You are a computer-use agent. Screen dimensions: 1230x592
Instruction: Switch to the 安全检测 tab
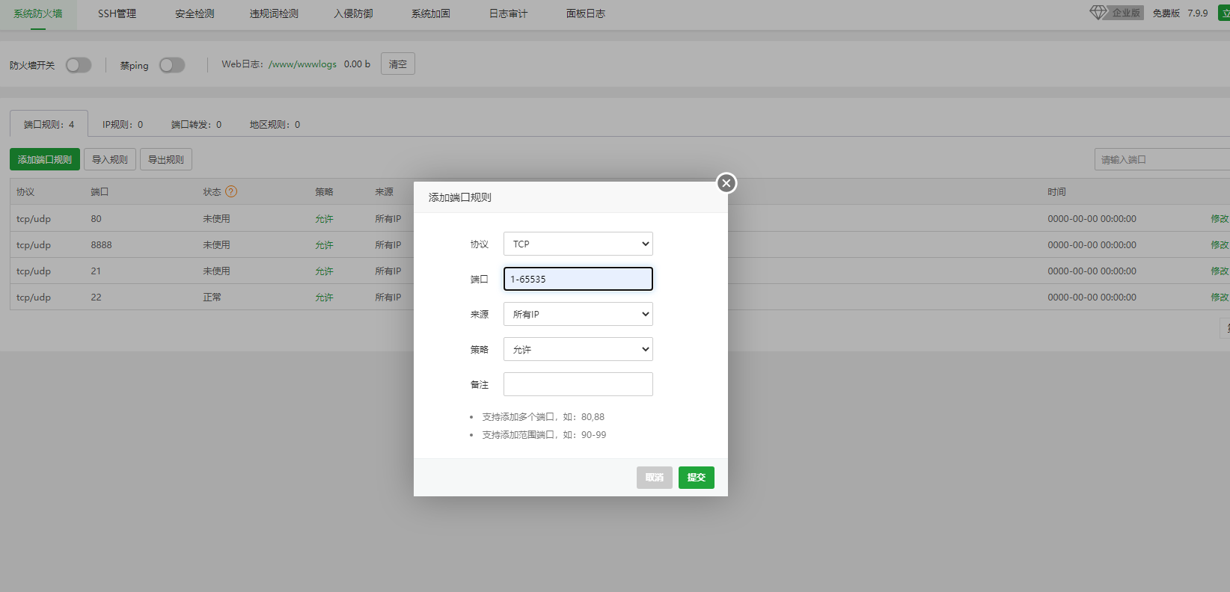195,13
